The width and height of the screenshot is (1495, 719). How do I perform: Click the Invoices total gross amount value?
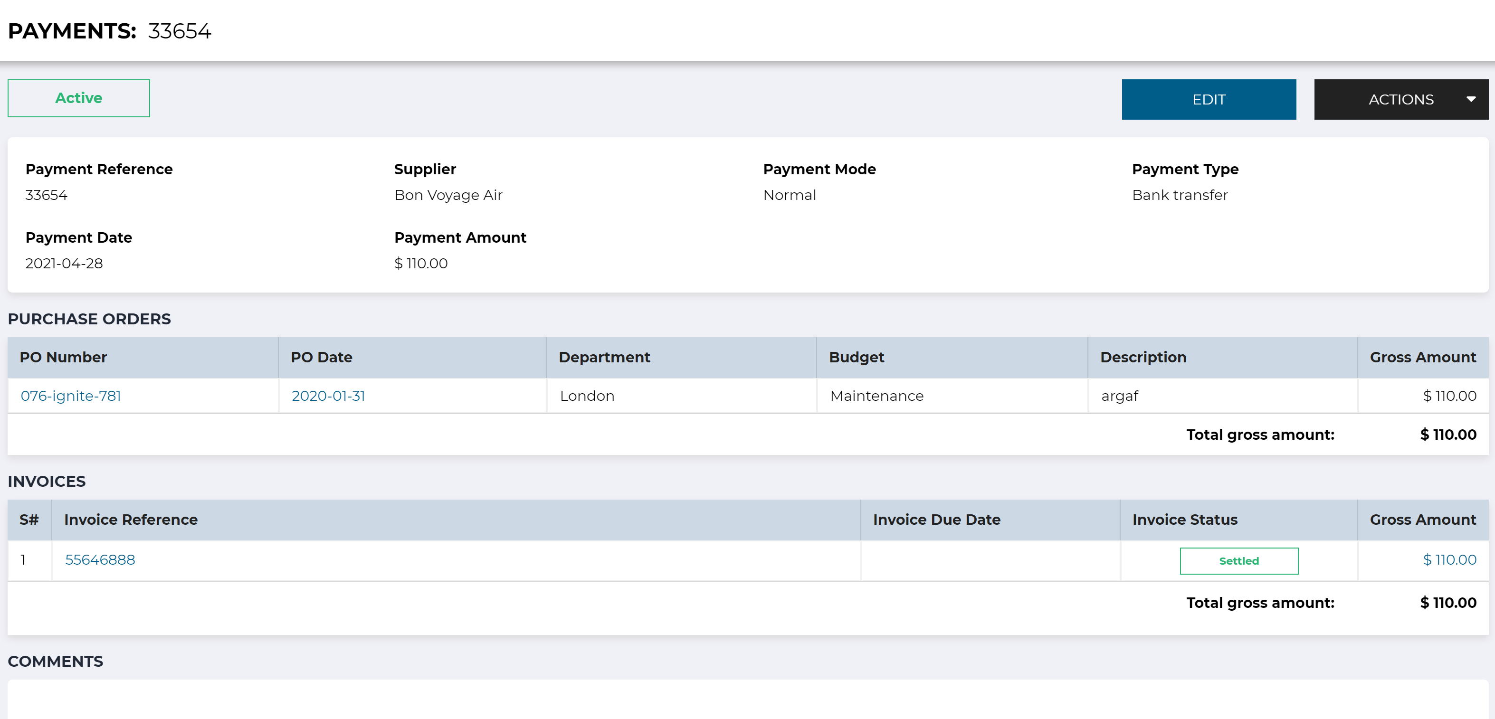1448,603
